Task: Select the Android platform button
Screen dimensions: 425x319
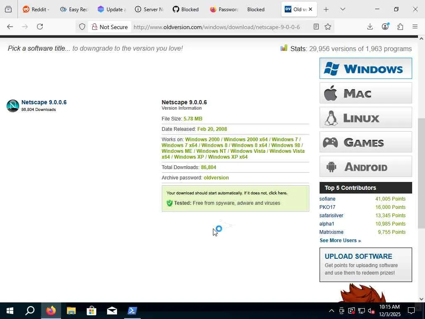Action: click(x=366, y=167)
